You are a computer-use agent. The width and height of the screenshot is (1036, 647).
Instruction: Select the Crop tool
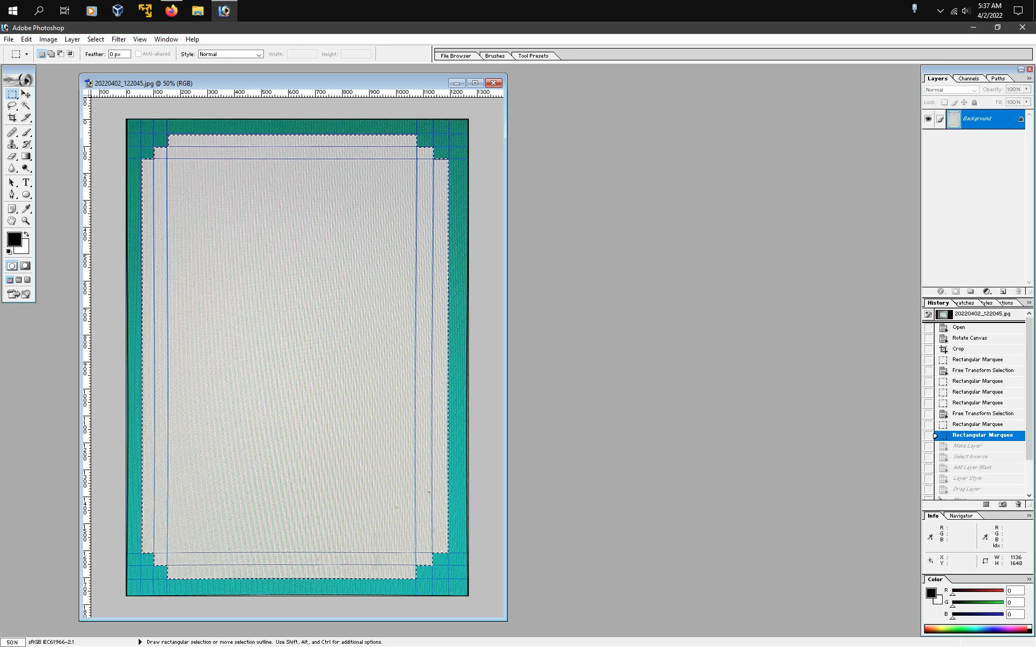tap(12, 118)
